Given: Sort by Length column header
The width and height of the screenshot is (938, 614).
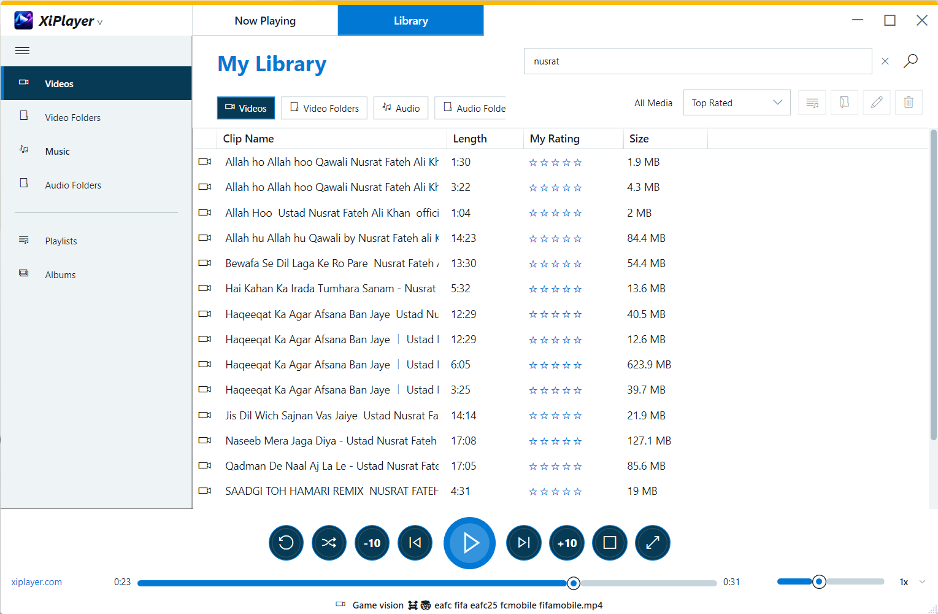Looking at the screenshot, I should [485, 139].
